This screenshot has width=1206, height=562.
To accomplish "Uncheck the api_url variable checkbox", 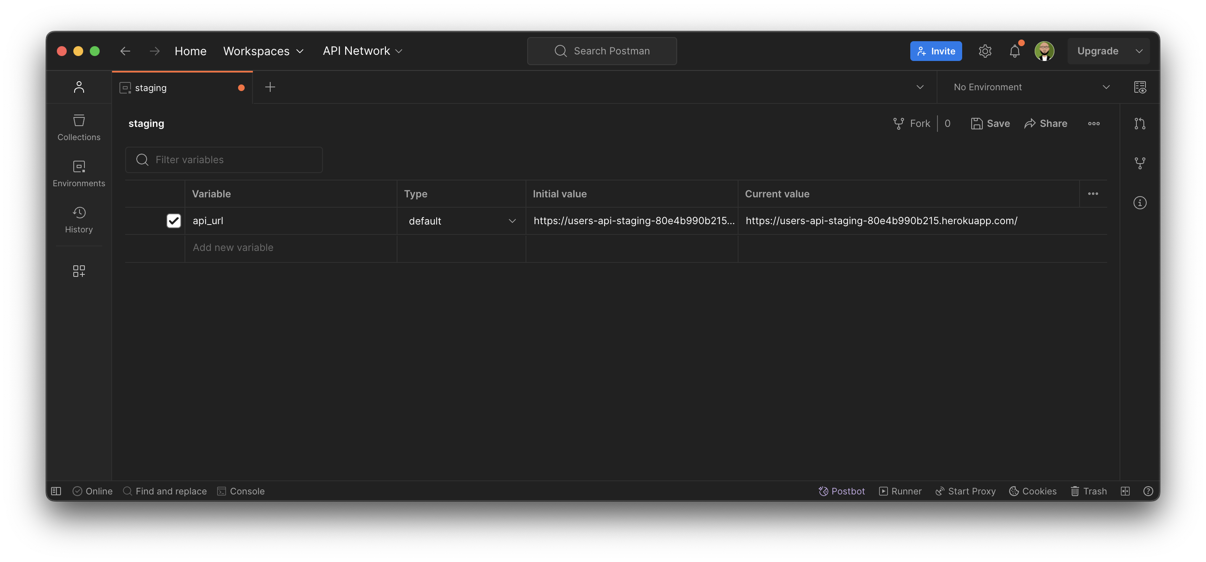I will click(174, 220).
